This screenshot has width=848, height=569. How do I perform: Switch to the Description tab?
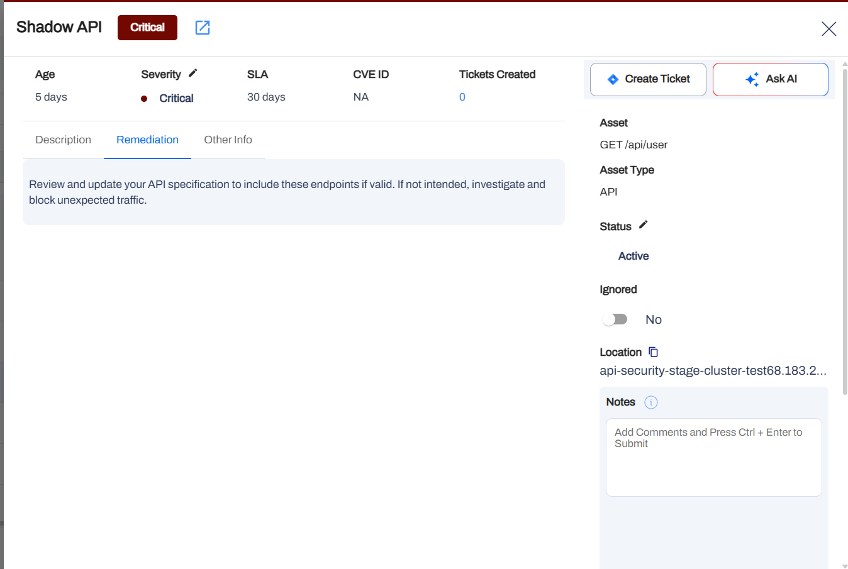point(63,140)
